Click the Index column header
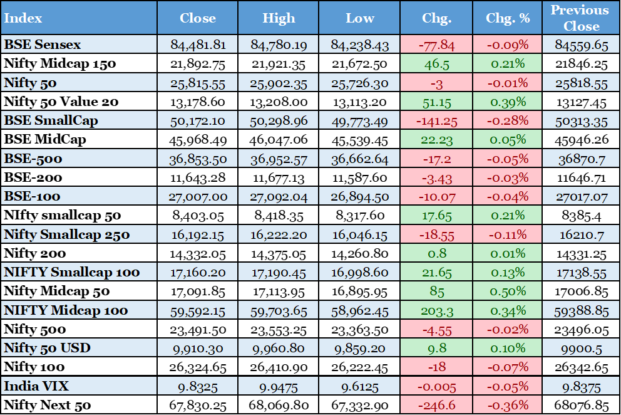This screenshot has width=621, height=415. (23, 18)
